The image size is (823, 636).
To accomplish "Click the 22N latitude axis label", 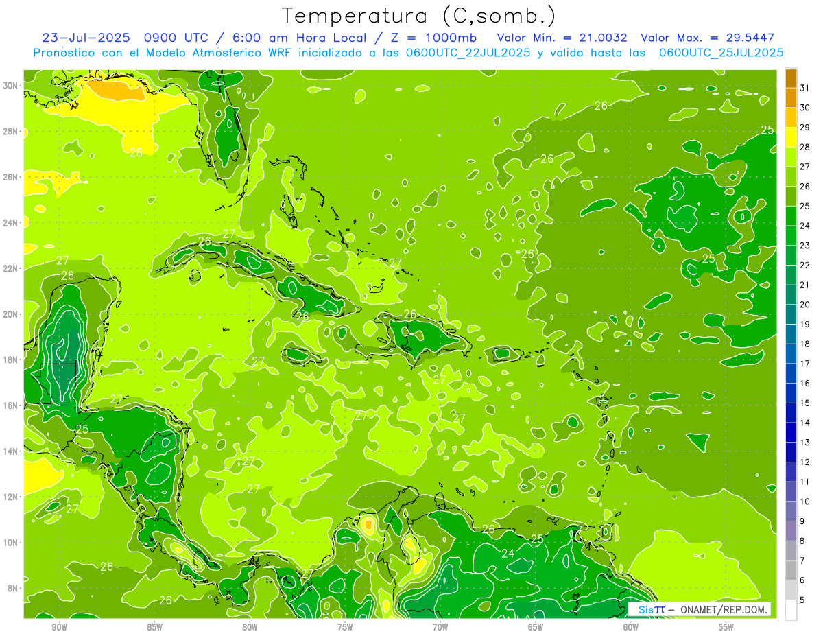I will click(x=11, y=268).
